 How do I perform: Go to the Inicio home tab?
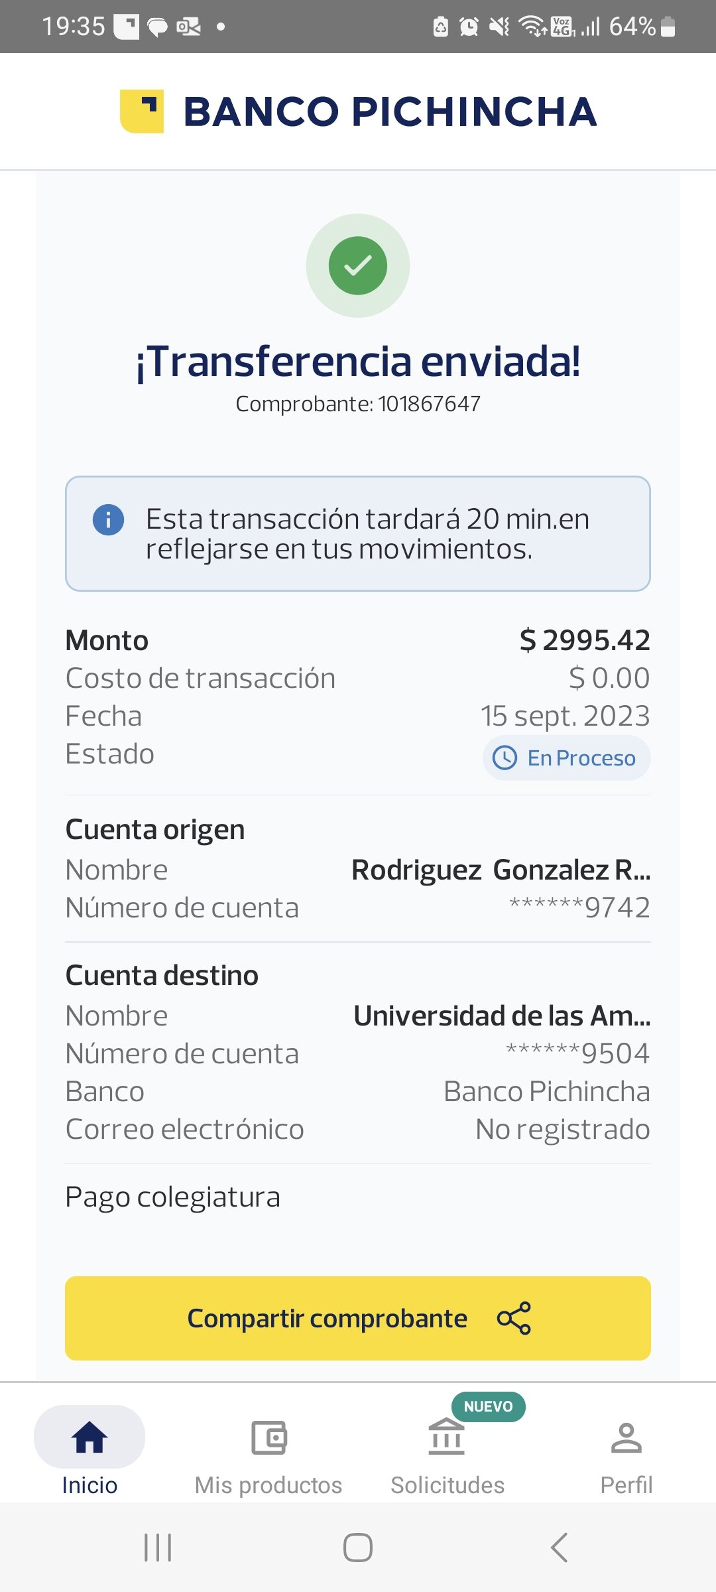click(x=89, y=1453)
